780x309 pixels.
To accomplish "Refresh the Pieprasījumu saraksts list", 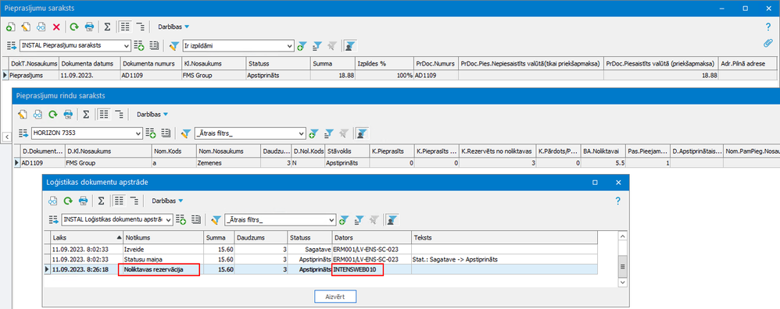I will click(74, 27).
